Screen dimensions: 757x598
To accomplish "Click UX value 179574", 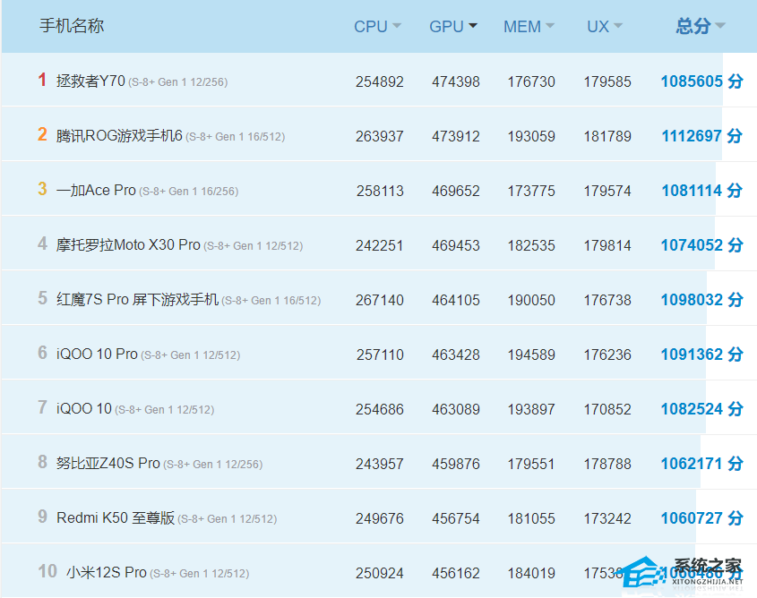I will point(607,191).
